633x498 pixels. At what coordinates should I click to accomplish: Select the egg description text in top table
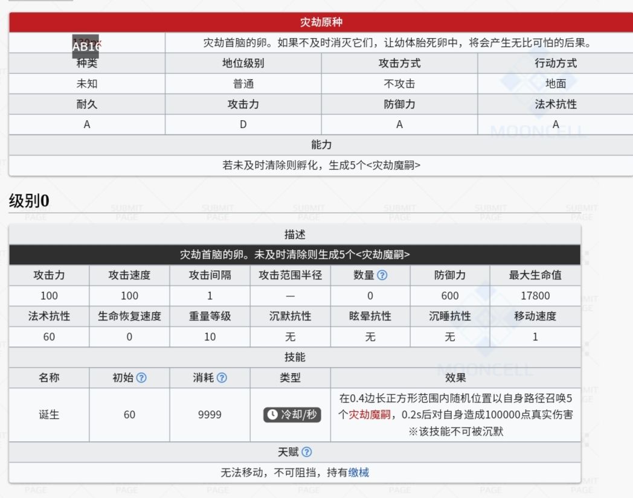click(397, 43)
